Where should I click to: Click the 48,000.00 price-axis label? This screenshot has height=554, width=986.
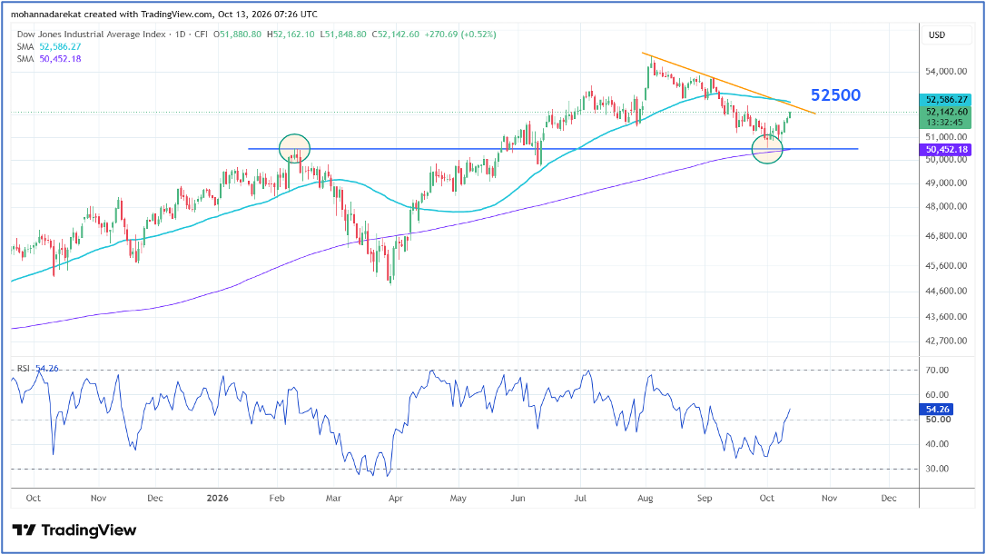pyautogui.click(x=946, y=206)
